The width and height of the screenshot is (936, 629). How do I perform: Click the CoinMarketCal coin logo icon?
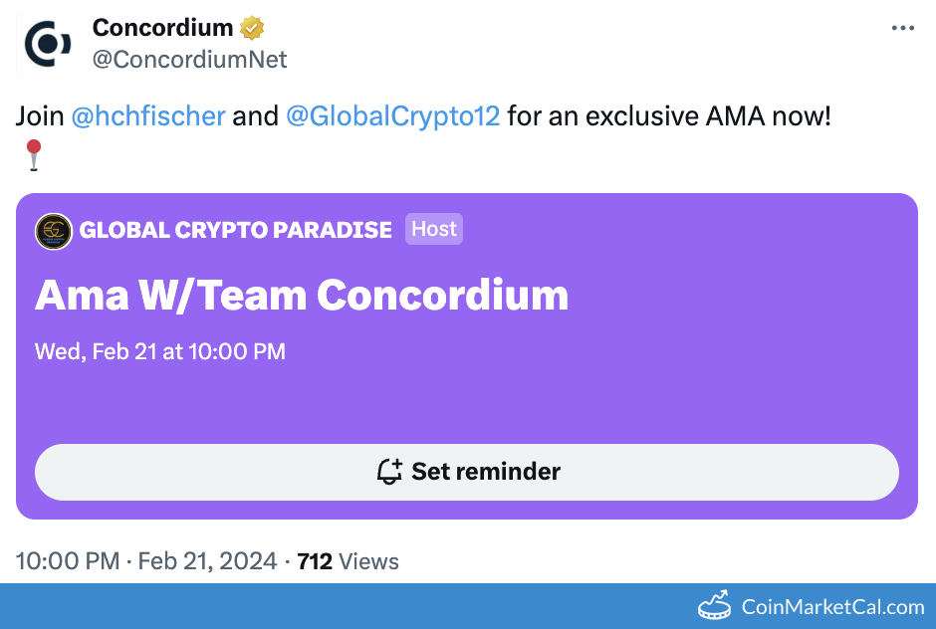click(x=715, y=605)
